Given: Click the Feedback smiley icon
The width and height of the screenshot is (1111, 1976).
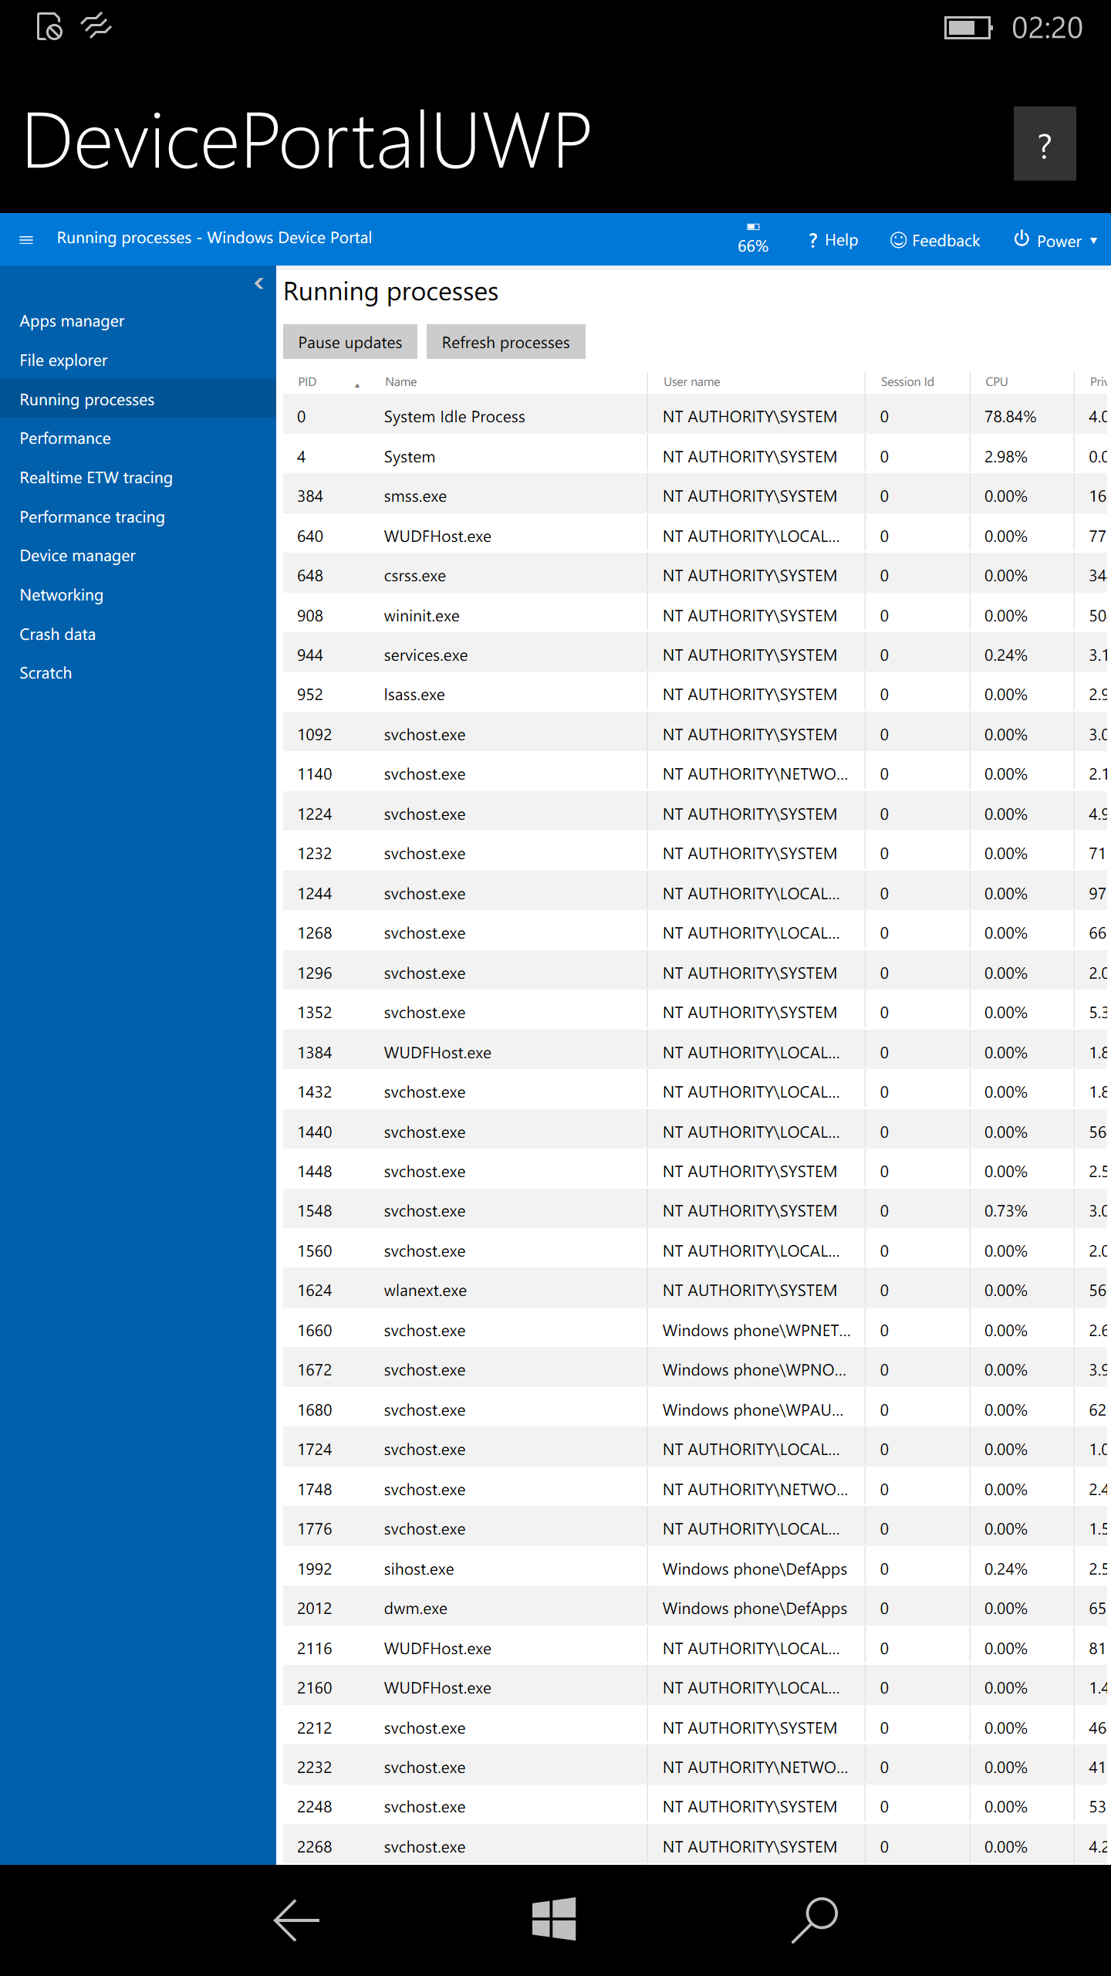Looking at the screenshot, I should click(898, 240).
